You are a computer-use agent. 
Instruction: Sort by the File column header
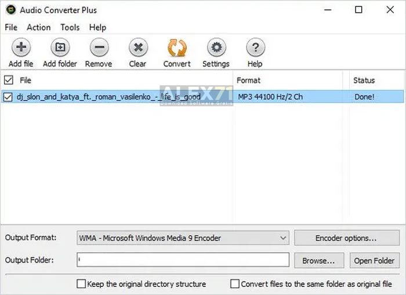tap(26, 80)
